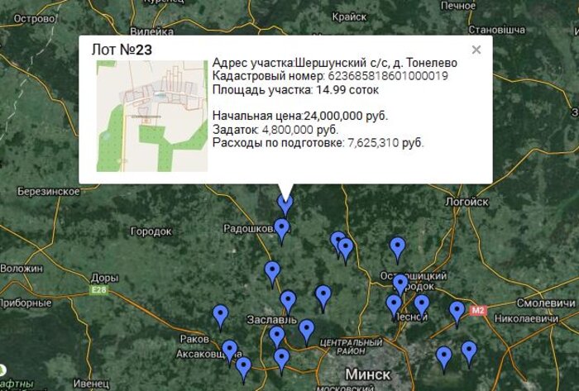
Task: Select the marker over Острошицкий Городок
Action: (x=400, y=284)
